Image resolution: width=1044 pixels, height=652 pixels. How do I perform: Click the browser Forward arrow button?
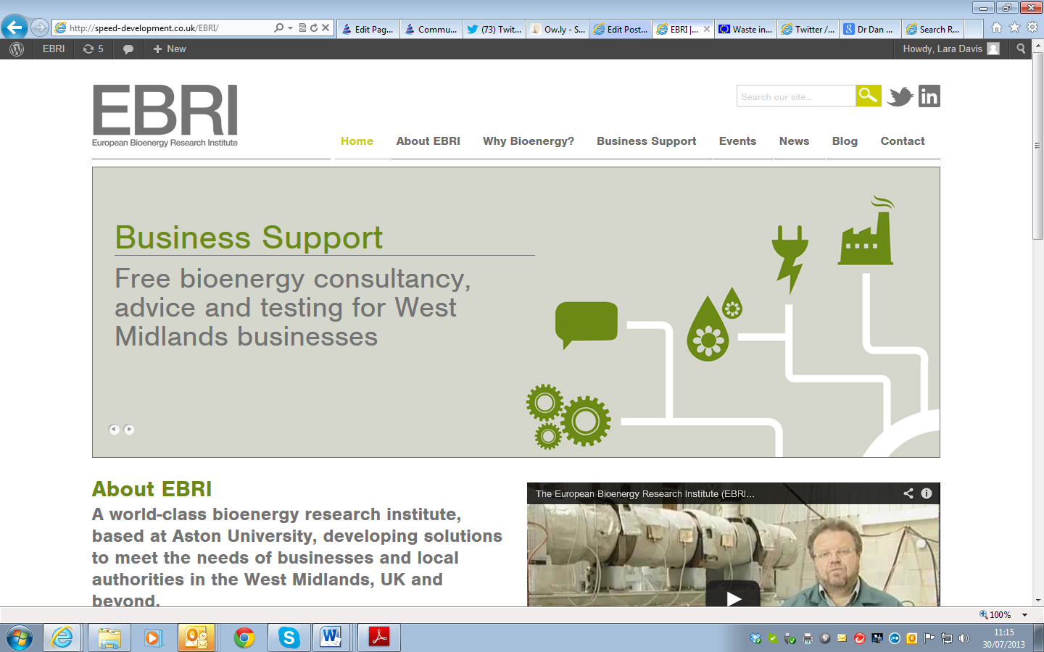tap(40, 28)
